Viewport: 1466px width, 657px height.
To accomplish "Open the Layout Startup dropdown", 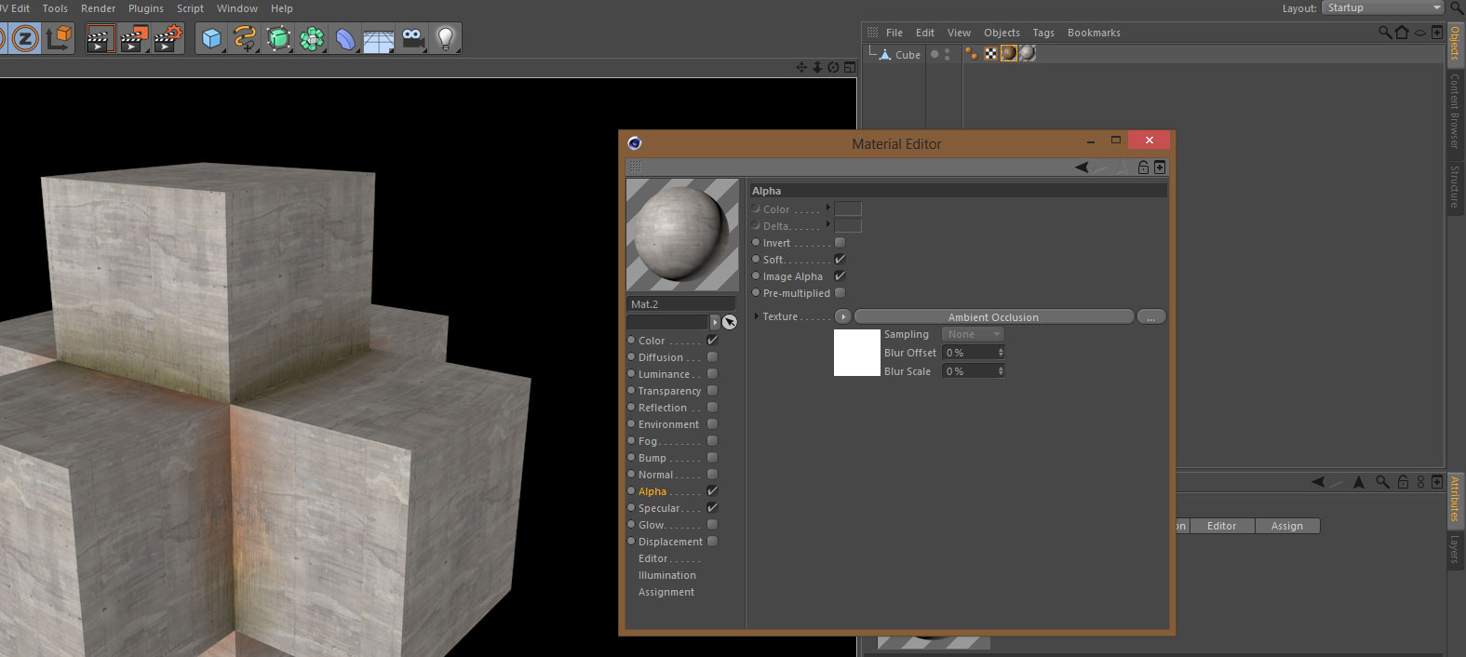I will click(x=1382, y=8).
